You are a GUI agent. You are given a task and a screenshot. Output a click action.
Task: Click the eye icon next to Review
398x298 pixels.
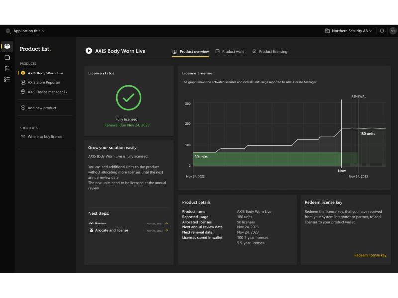point(91,223)
